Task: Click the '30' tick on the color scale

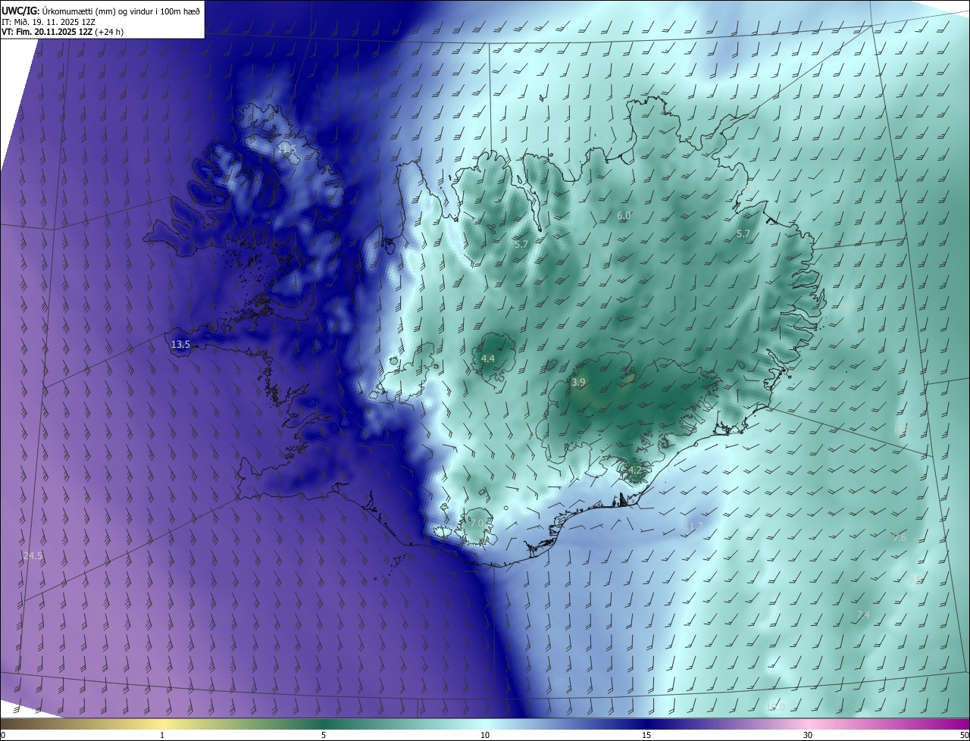Action: pyautogui.click(x=808, y=735)
